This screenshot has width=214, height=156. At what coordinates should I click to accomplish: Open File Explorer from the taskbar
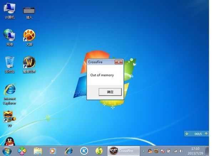pyautogui.click(x=38, y=151)
